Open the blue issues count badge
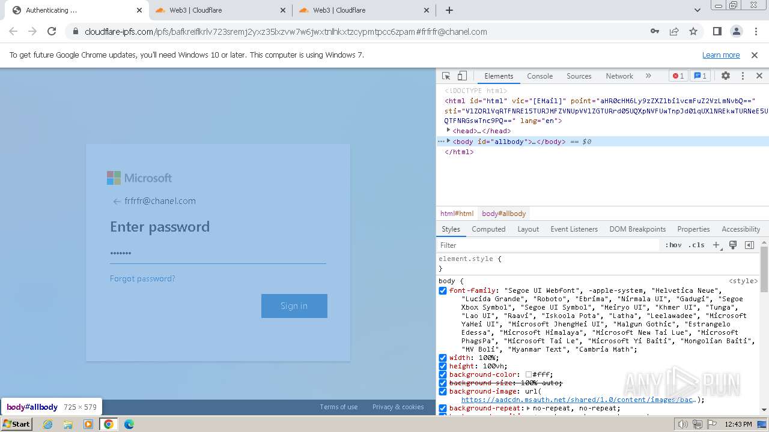 pyautogui.click(x=700, y=76)
